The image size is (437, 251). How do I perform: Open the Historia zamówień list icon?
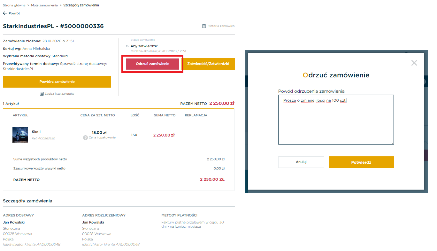[204, 26]
